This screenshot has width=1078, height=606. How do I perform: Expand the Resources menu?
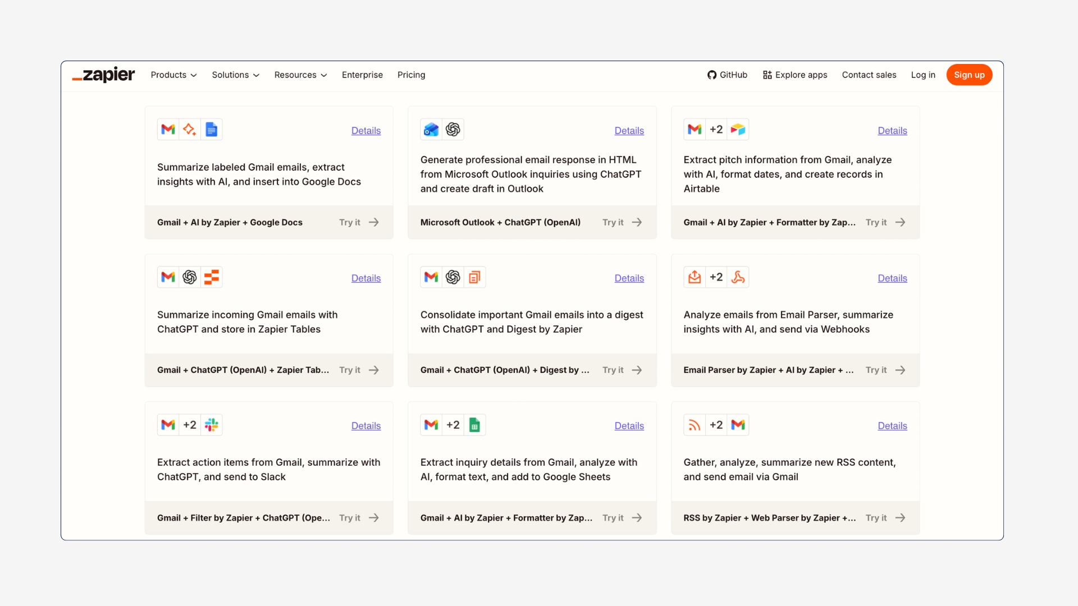click(x=300, y=75)
